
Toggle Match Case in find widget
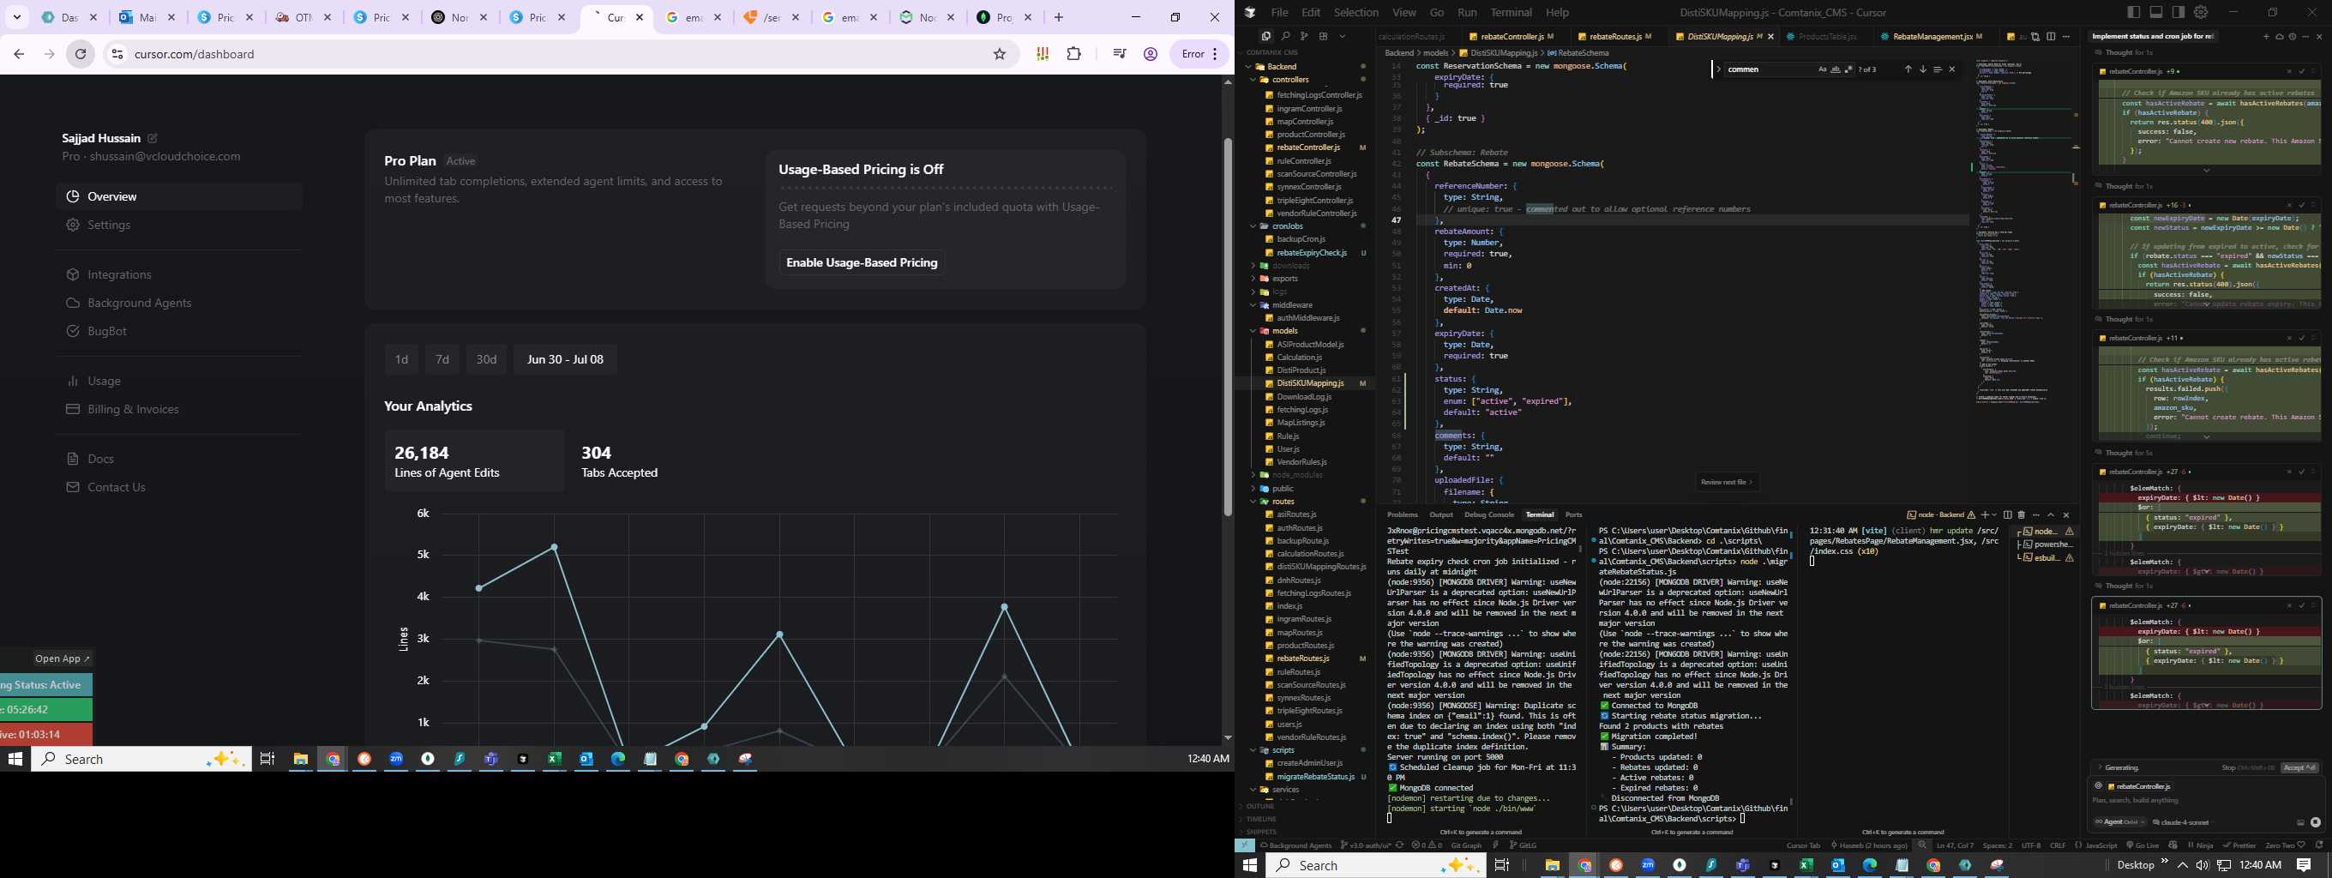1823,69
